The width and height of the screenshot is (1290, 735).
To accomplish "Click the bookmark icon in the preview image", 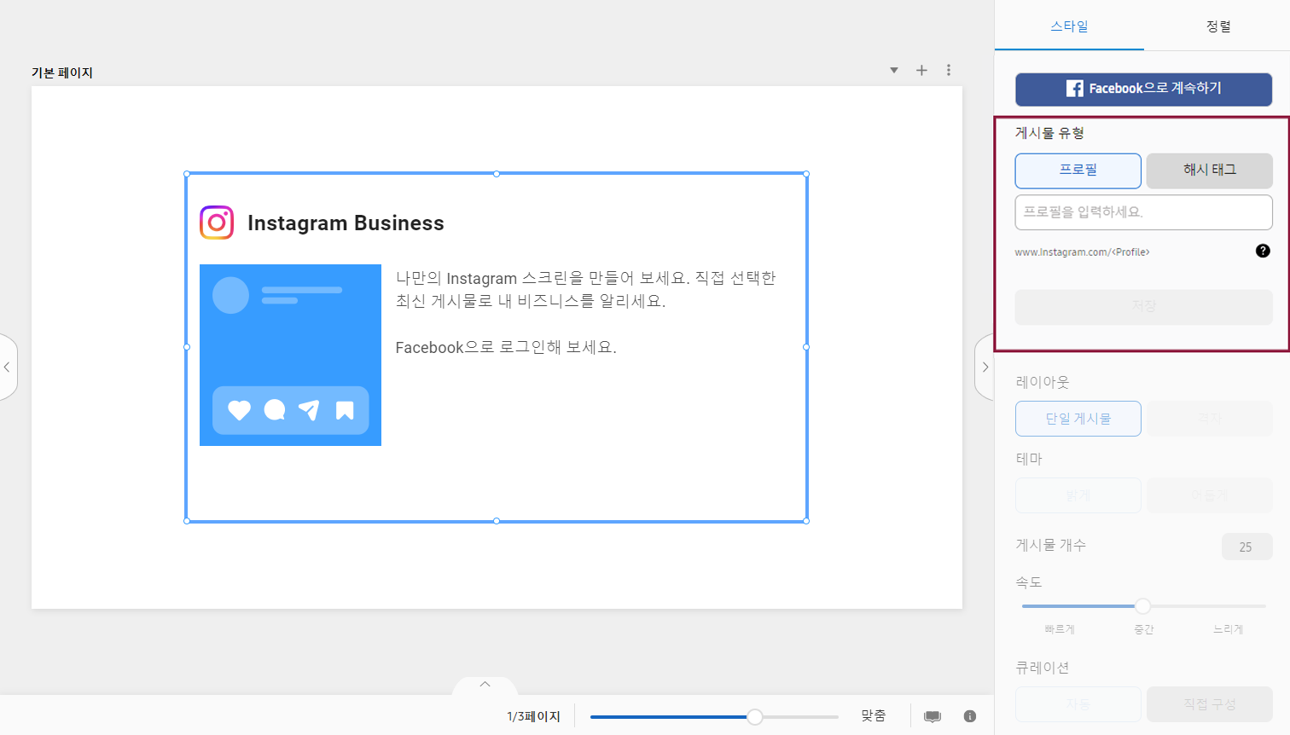I will click(345, 410).
